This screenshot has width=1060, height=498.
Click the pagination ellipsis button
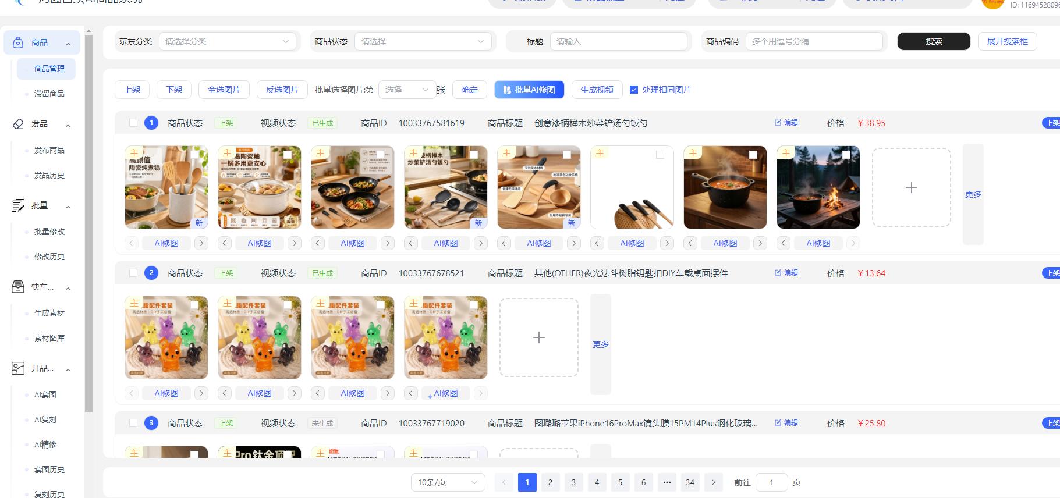coord(667,482)
